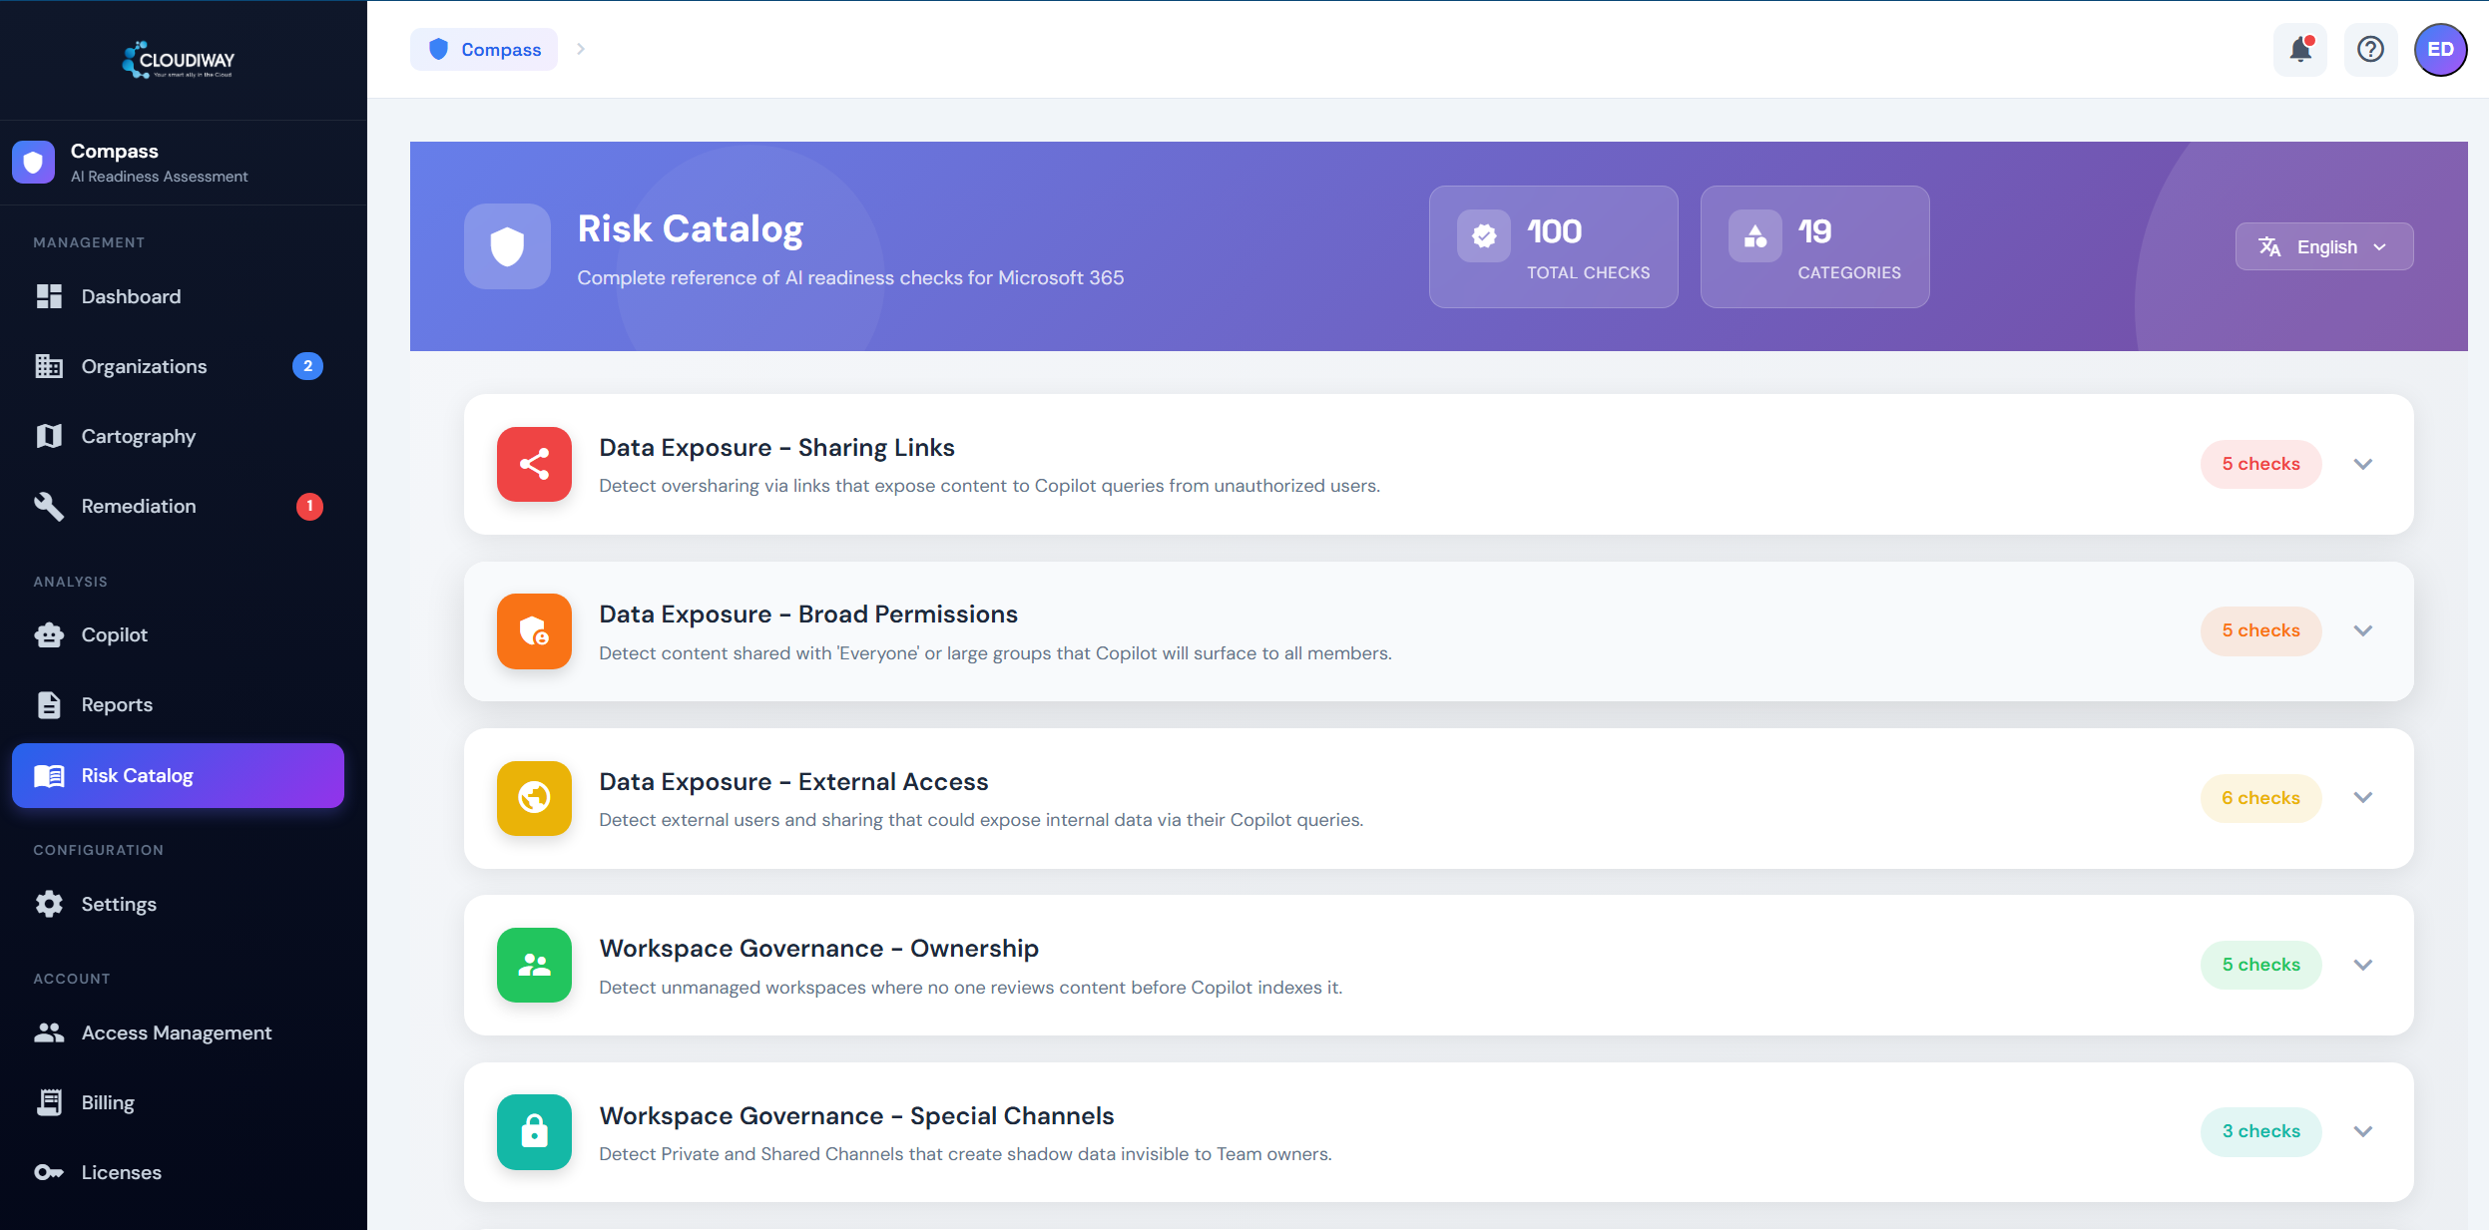Expand Data Exposure – External Access chevron
The height and width of the screenshot is (1230, 2489).
click(x=2363, y=797)
